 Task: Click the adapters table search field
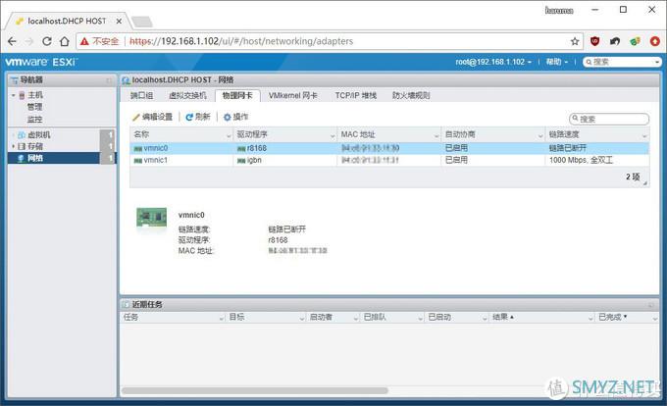tap(609, 119)
